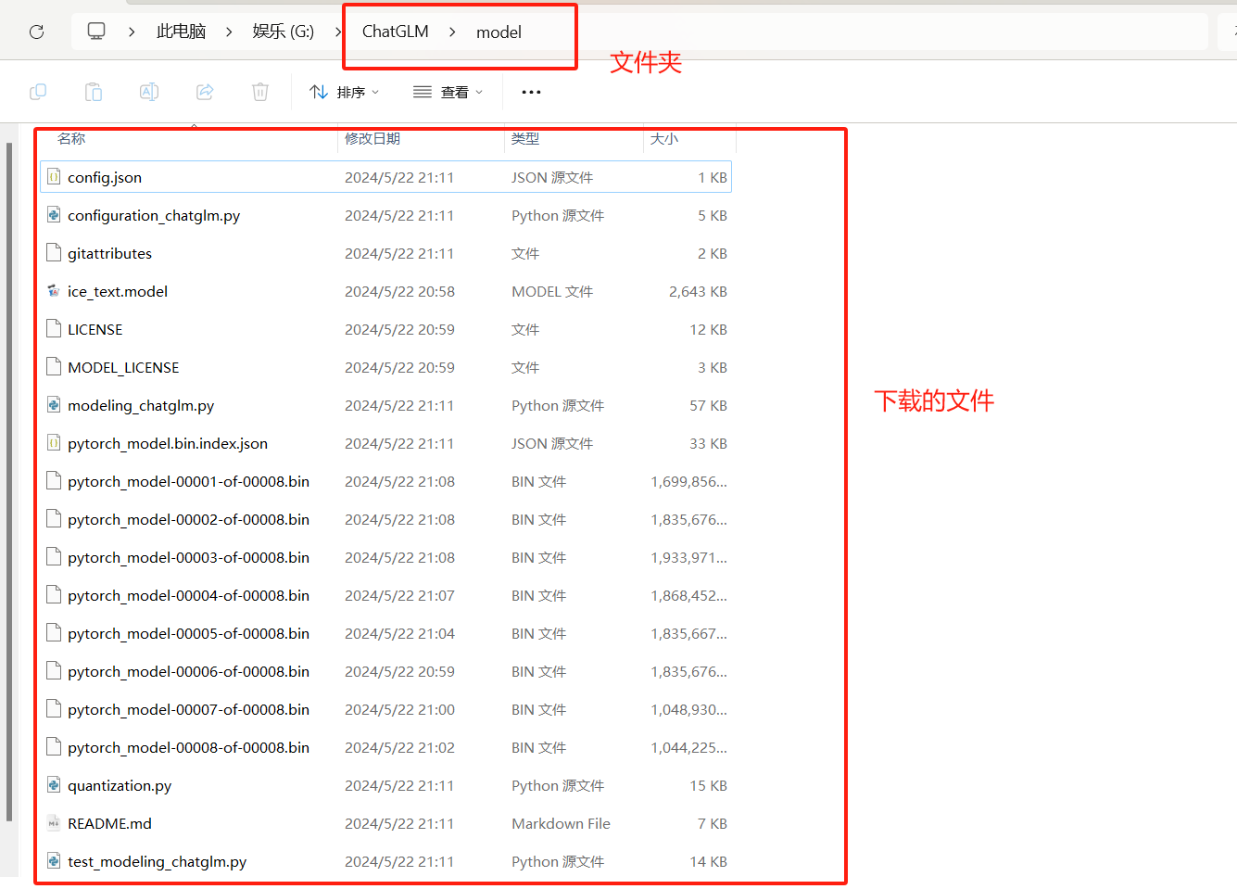Sort by the 类型 column header
The image size is (1237, 889).
525,138
